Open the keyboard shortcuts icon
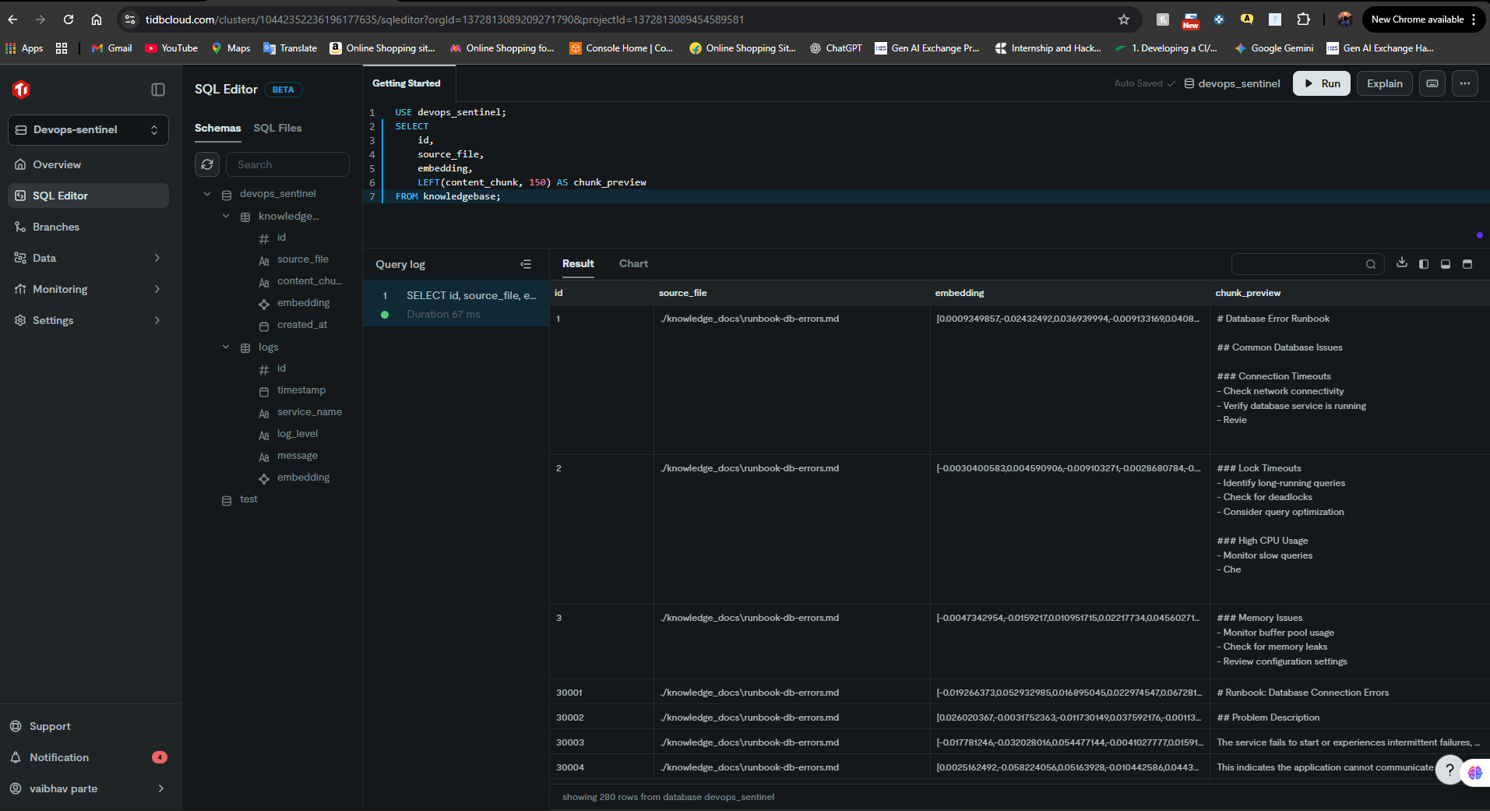 (1432, 83)
